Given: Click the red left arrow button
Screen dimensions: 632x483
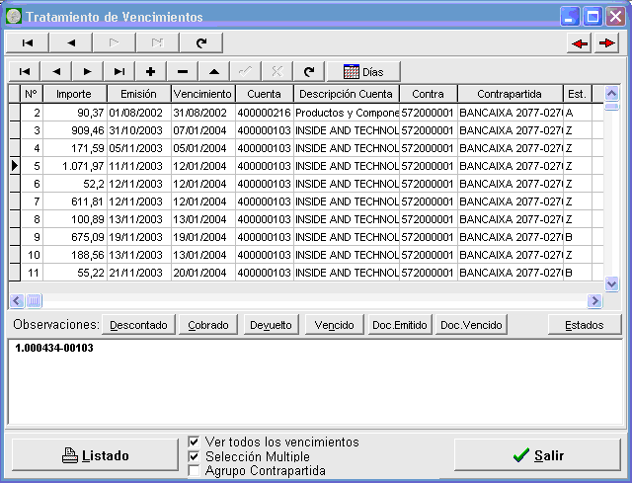Looking at the screenshot, I should pos(580,42).
